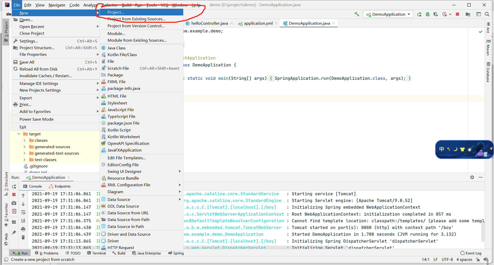The width and height of the screenshot is (494, 265).
Task: Click the profiler run icon in top toolbar
Action: click(x=444, y=14)
